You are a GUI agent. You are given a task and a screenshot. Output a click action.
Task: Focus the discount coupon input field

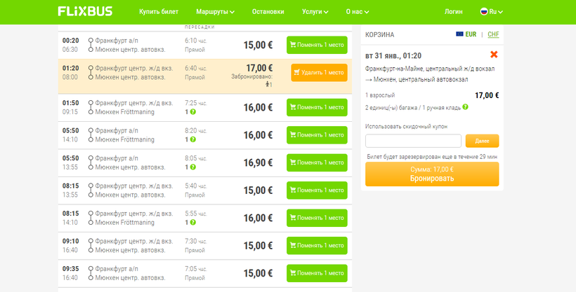coord(413,141)
